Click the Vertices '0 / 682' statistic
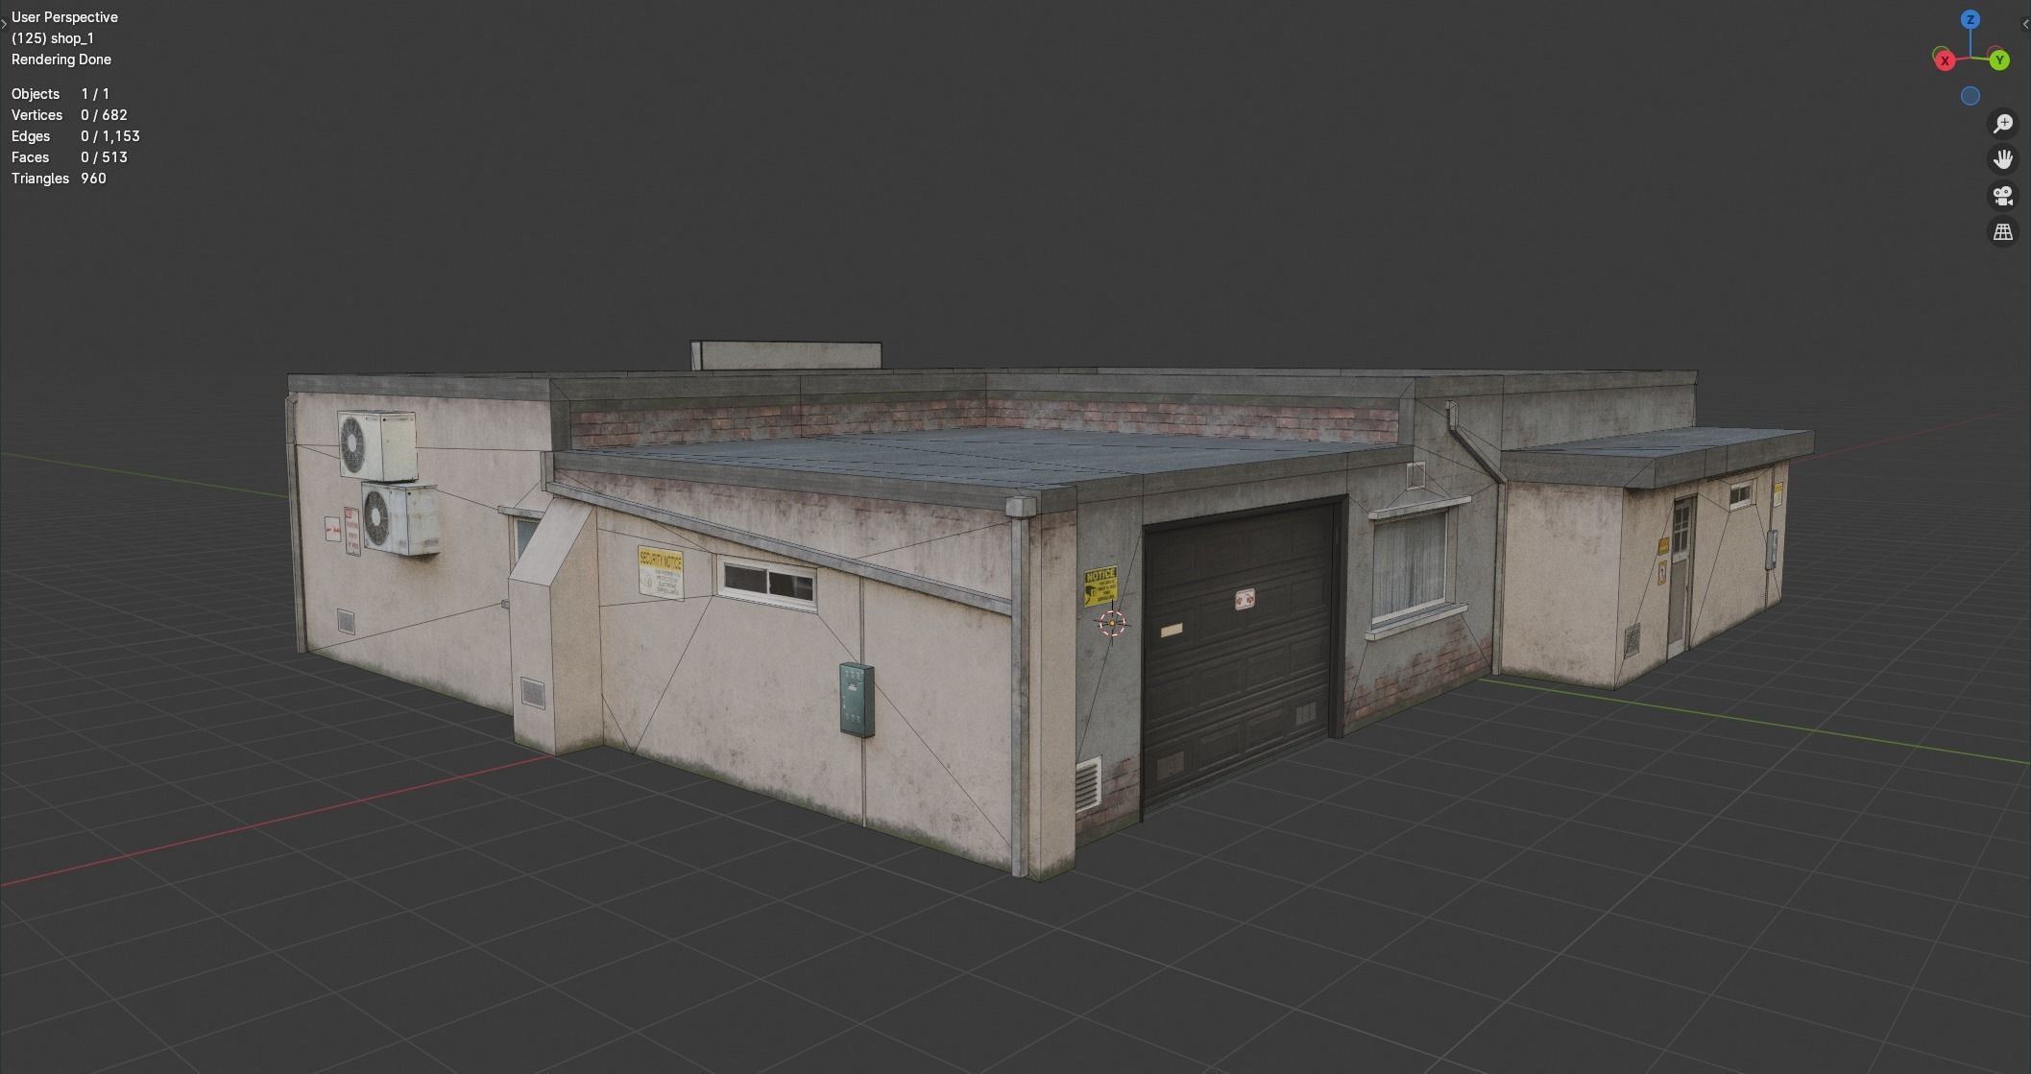The image size is (2031, 1074). (104, 115)
